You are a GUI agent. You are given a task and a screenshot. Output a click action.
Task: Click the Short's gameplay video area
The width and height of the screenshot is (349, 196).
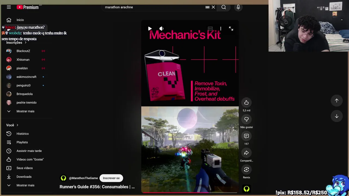pos(190,149)
